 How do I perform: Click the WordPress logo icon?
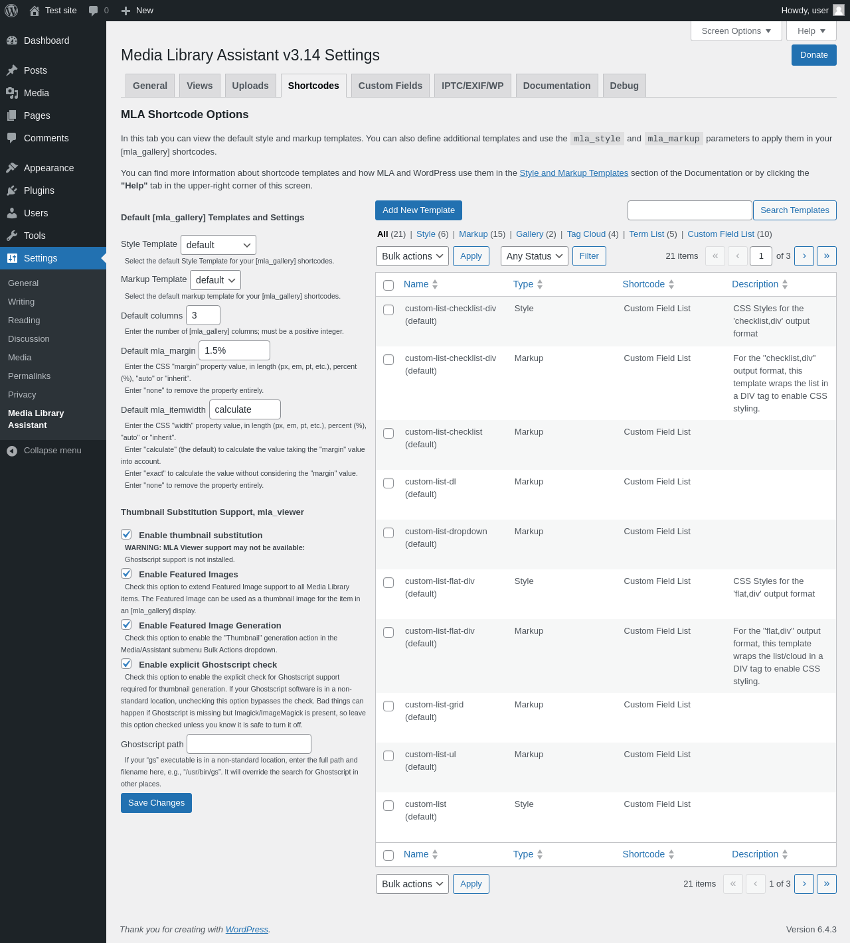coord(11,11)
